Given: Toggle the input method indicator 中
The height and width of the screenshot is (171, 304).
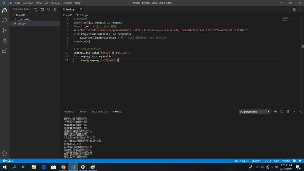Looking at the screenshot, I should (277, 167).
